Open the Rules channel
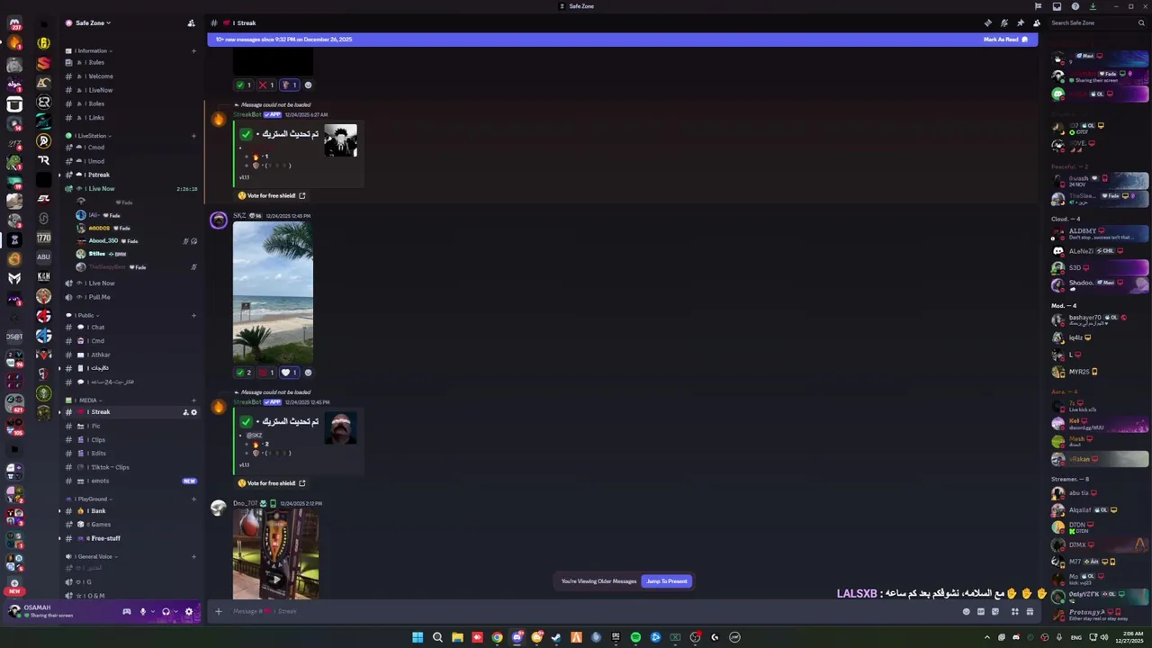This screenshot has width=1152, height=648. [x=130, y=62]
